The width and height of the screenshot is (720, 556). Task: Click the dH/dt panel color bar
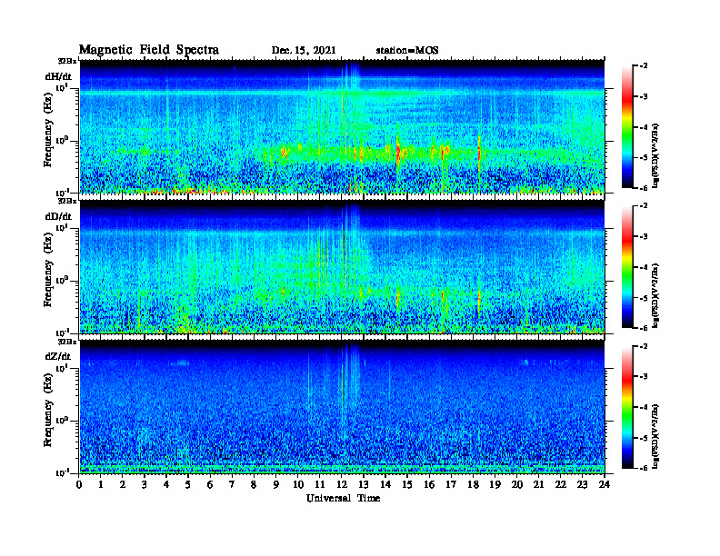627,127
